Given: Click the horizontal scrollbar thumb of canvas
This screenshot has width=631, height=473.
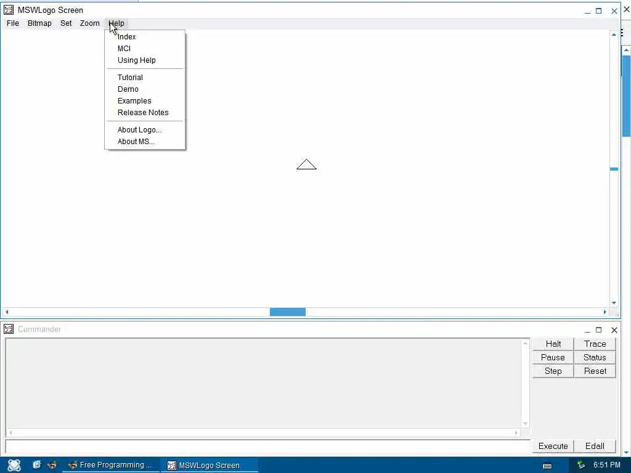Looking at the screenshot, I should pos(287,312).
